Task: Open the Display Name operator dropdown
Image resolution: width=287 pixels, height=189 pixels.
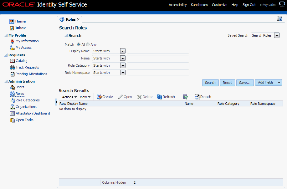Action: [x=123, y=51]
